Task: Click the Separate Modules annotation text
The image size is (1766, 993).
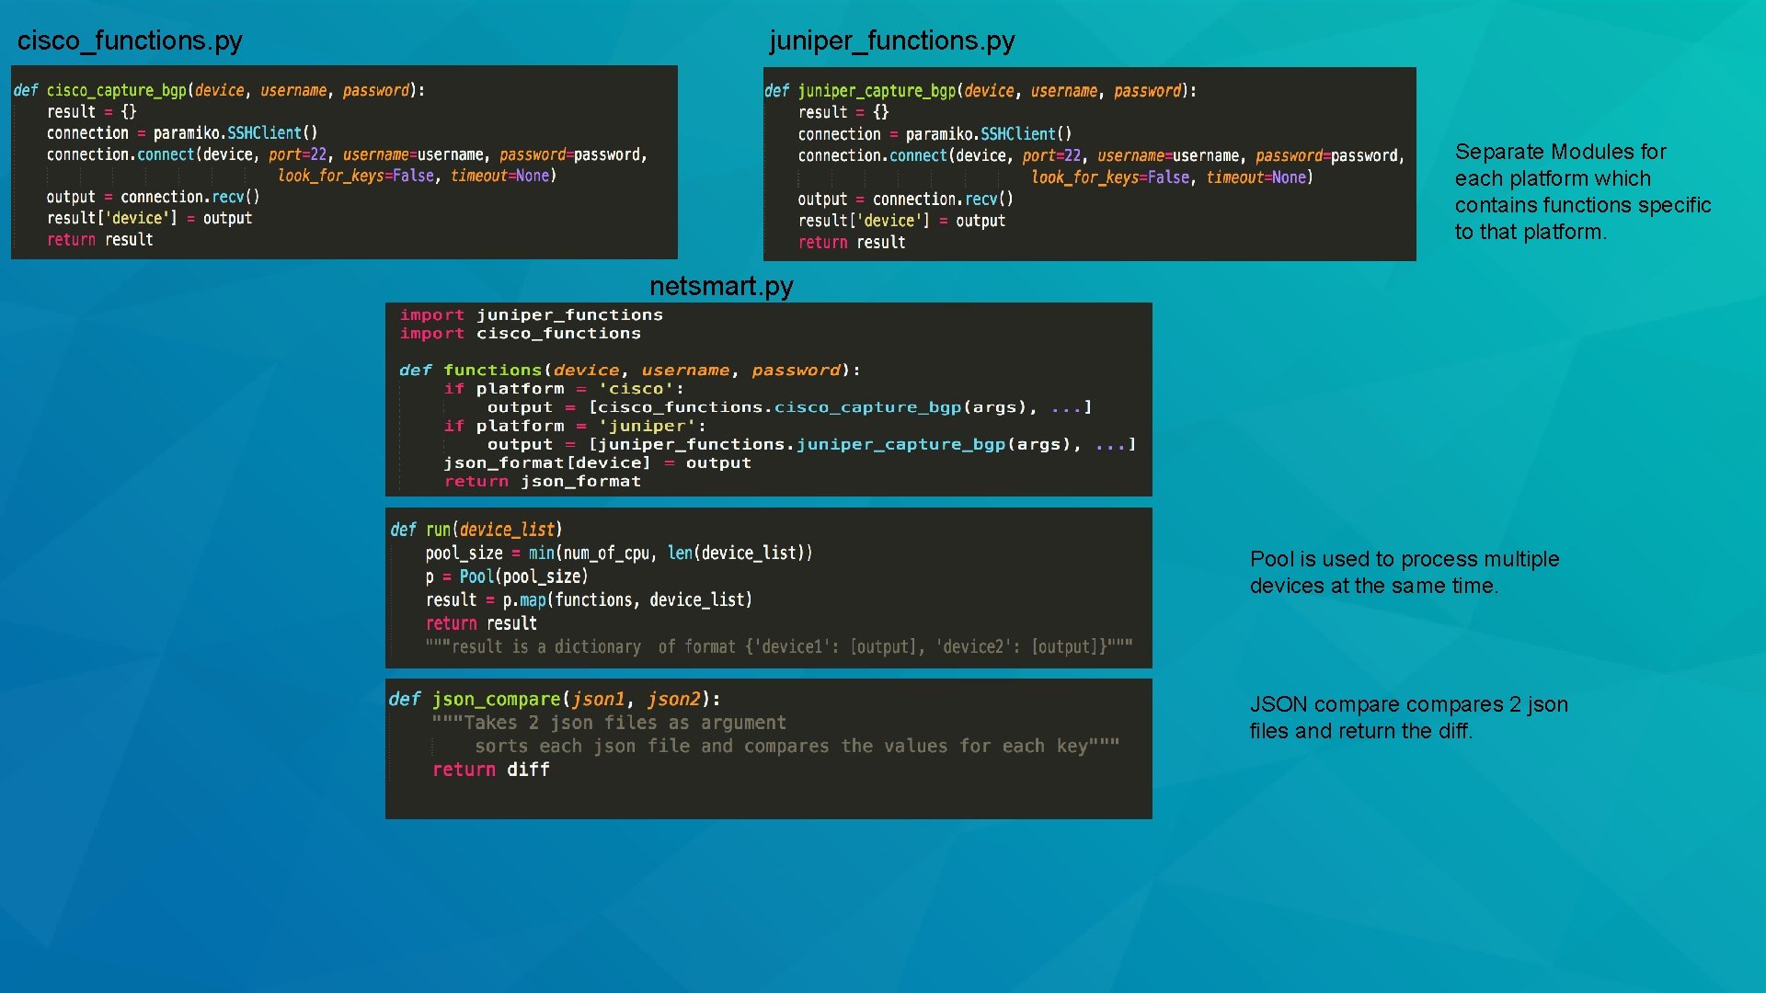Action: [x=1582, y=191]
